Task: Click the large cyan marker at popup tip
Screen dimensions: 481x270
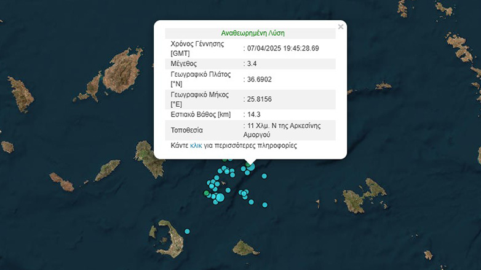Action: click(x=250, y=166)
